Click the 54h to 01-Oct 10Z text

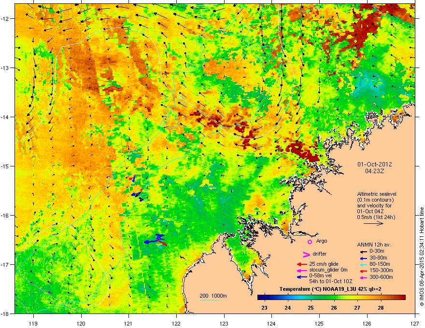pos(331,281)
